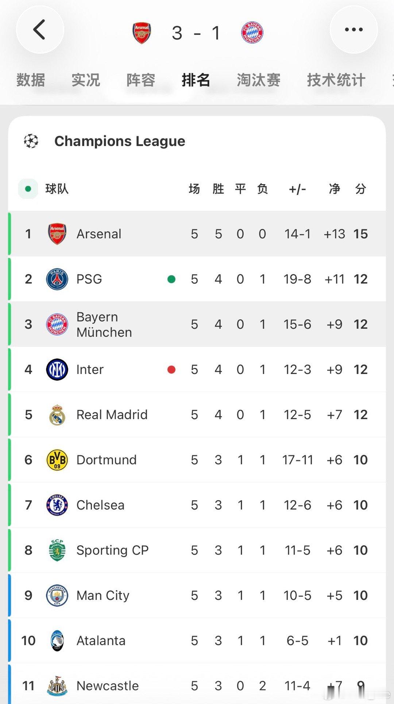
Task: Switch to the 淘汰赛 tab
Action: pos(258,80)
